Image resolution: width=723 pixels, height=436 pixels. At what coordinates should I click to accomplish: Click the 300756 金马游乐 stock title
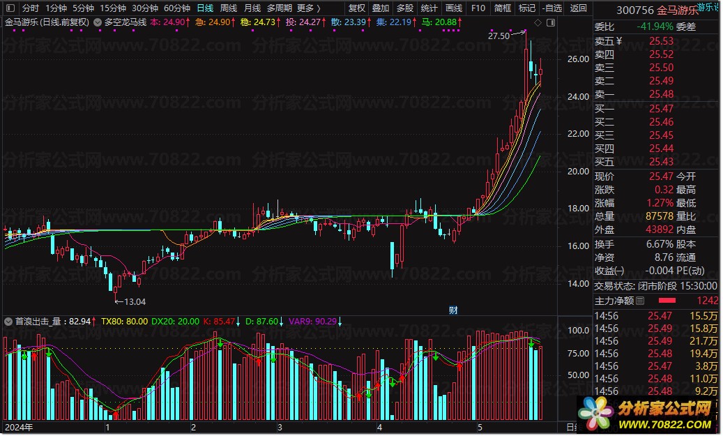(657, 10)
